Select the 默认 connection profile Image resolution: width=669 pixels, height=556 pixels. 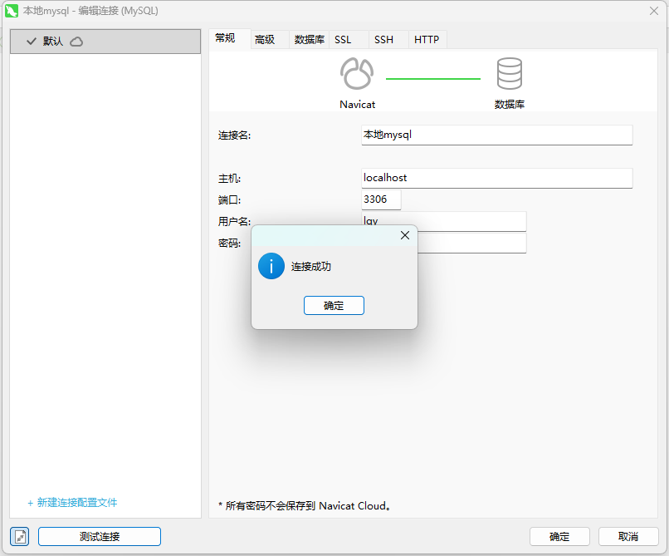click(x=105, y=42)
